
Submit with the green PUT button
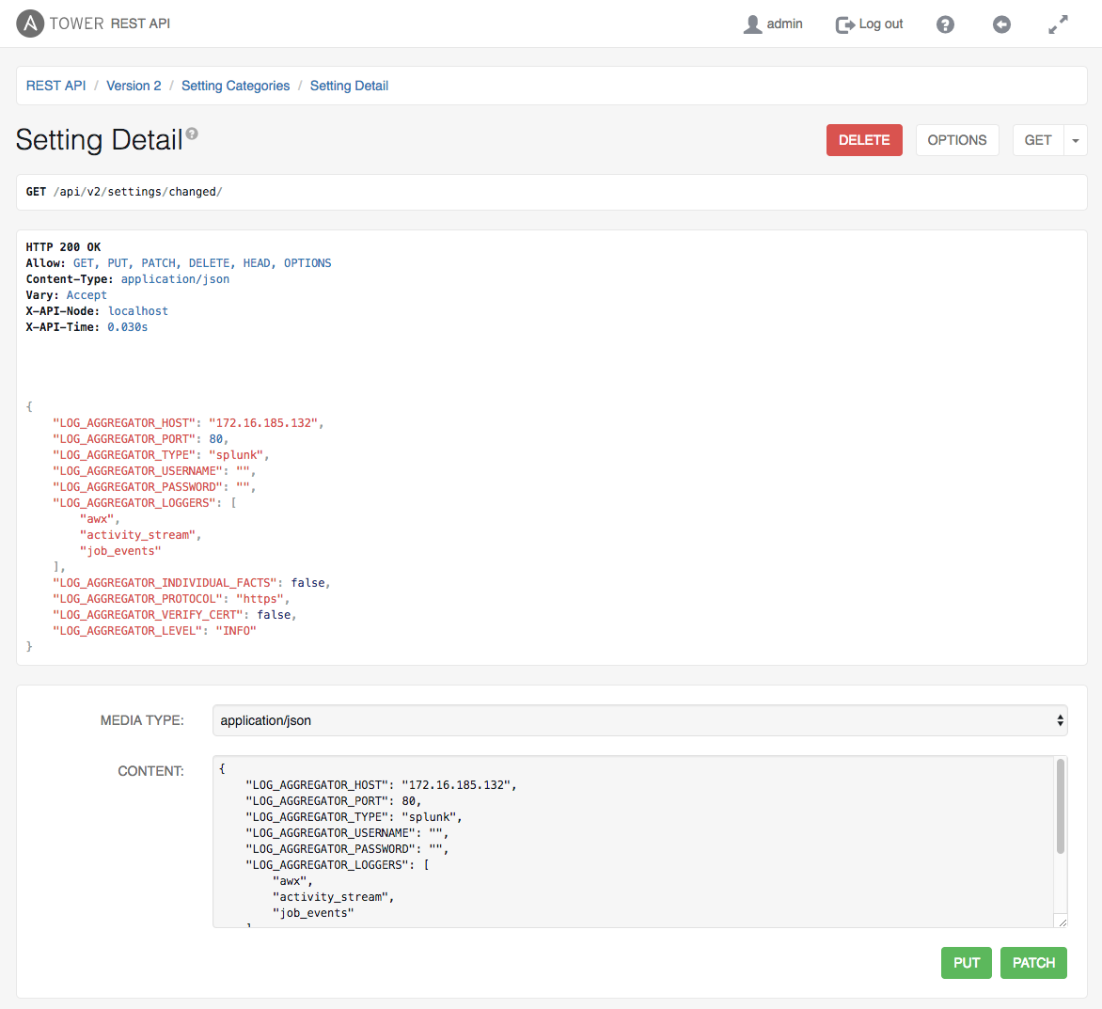point(966,963)
